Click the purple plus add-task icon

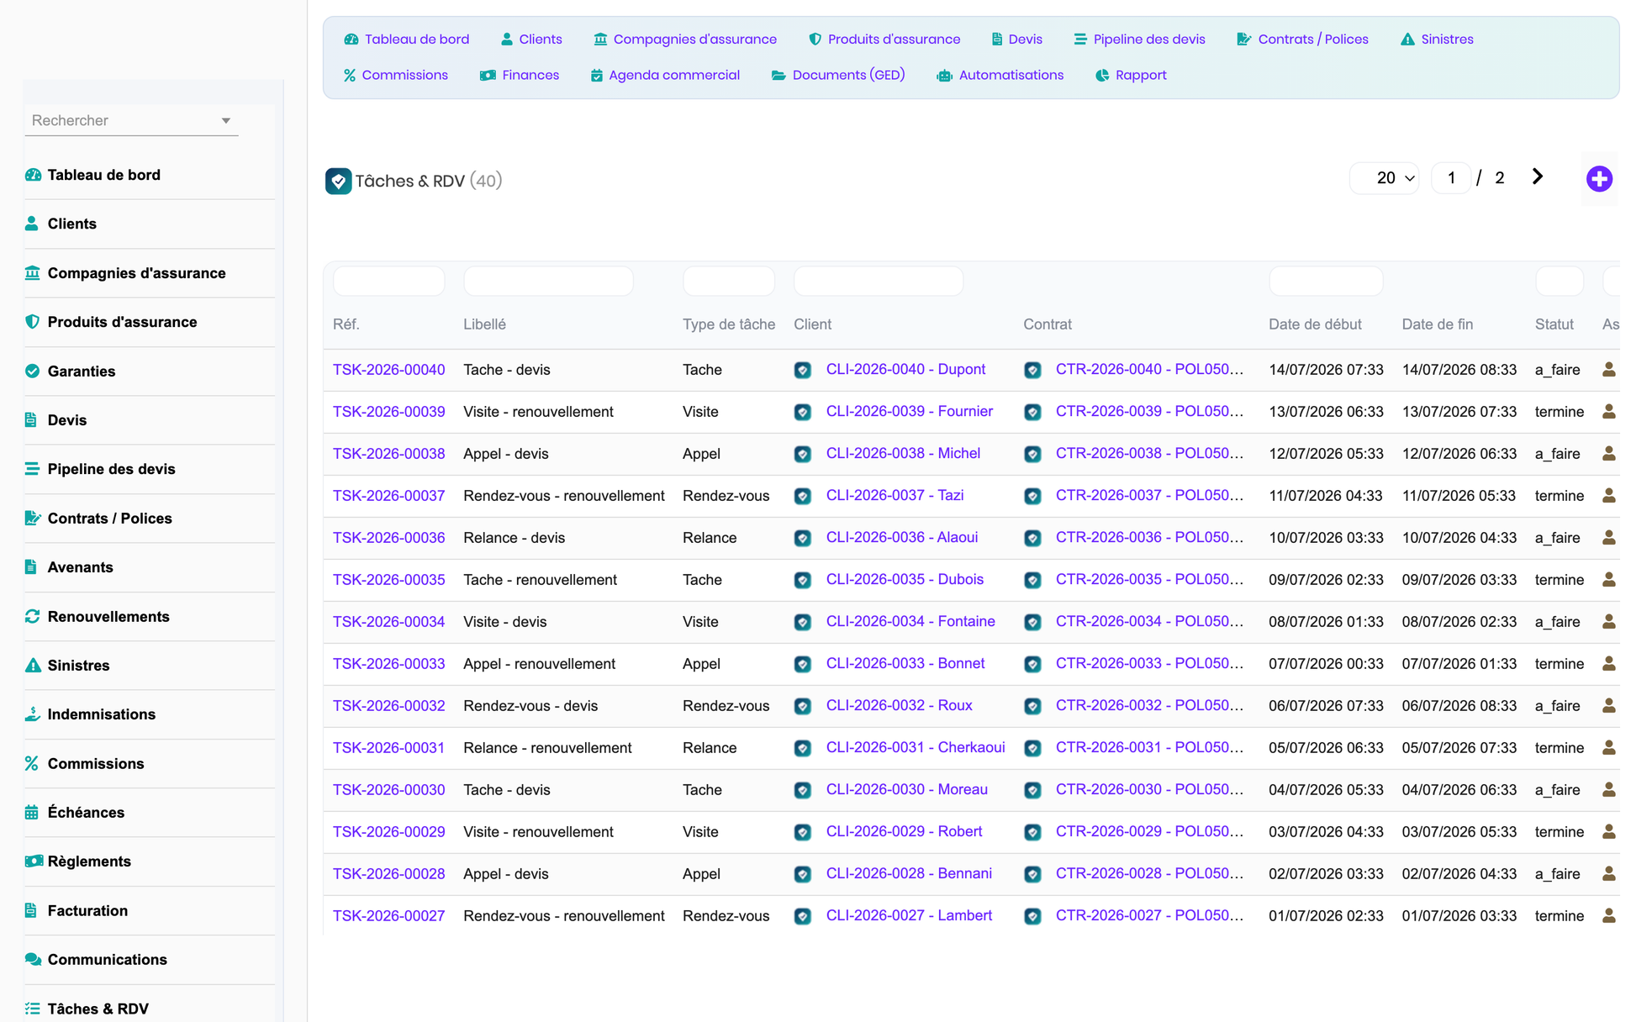[x=1599, y=178]
